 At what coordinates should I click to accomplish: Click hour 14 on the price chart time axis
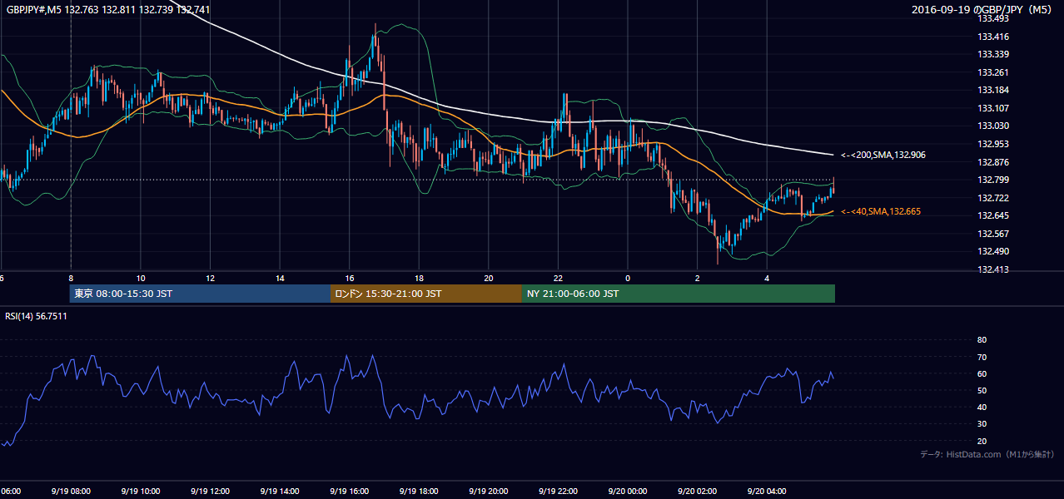[280, 278]
